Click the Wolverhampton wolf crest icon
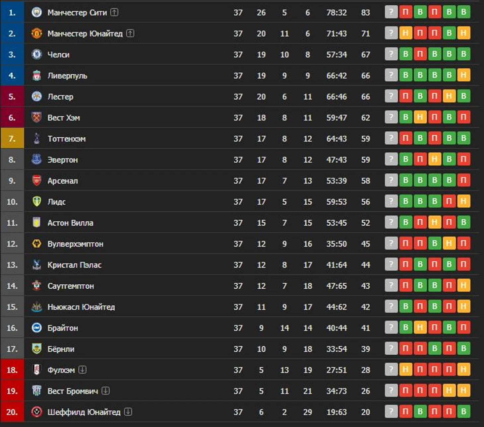Viewport: 484px width, 427px height. [36, 244]
